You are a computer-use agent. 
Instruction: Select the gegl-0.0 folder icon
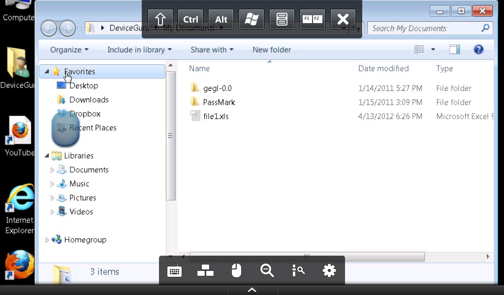tap(194, 88)
